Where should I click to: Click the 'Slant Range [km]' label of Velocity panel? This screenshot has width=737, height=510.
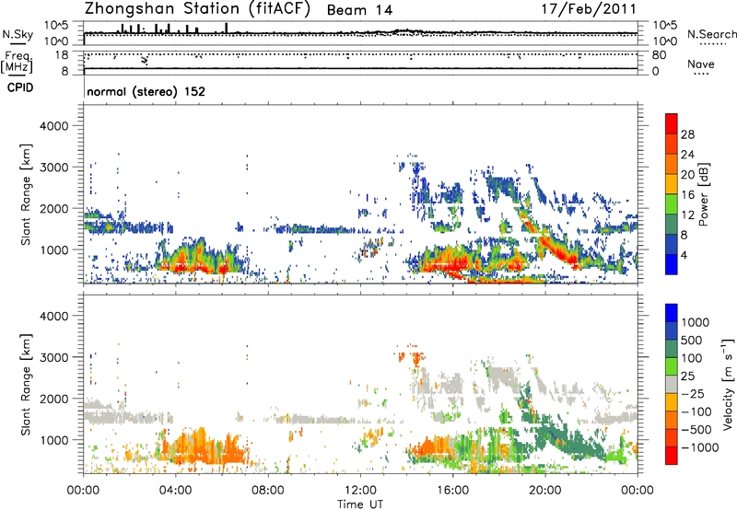coord(26,385)
